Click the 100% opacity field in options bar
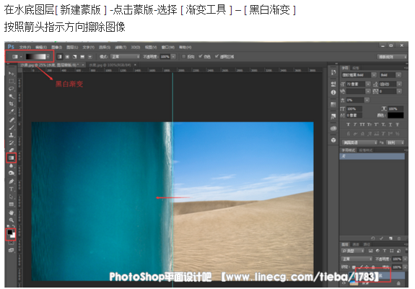The image size is (415, 289). tap(165, 56)
